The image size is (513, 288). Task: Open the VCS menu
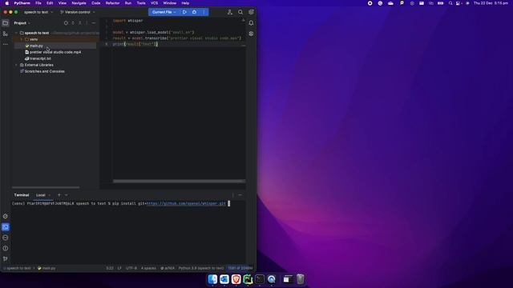(154, 3)
